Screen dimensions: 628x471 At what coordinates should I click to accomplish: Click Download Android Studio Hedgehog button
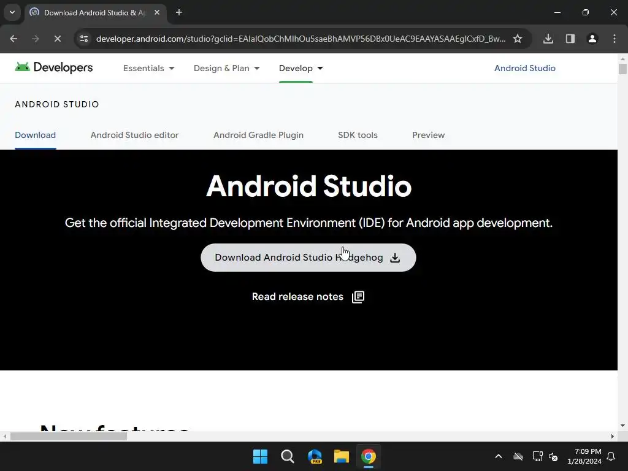point(308,258)
